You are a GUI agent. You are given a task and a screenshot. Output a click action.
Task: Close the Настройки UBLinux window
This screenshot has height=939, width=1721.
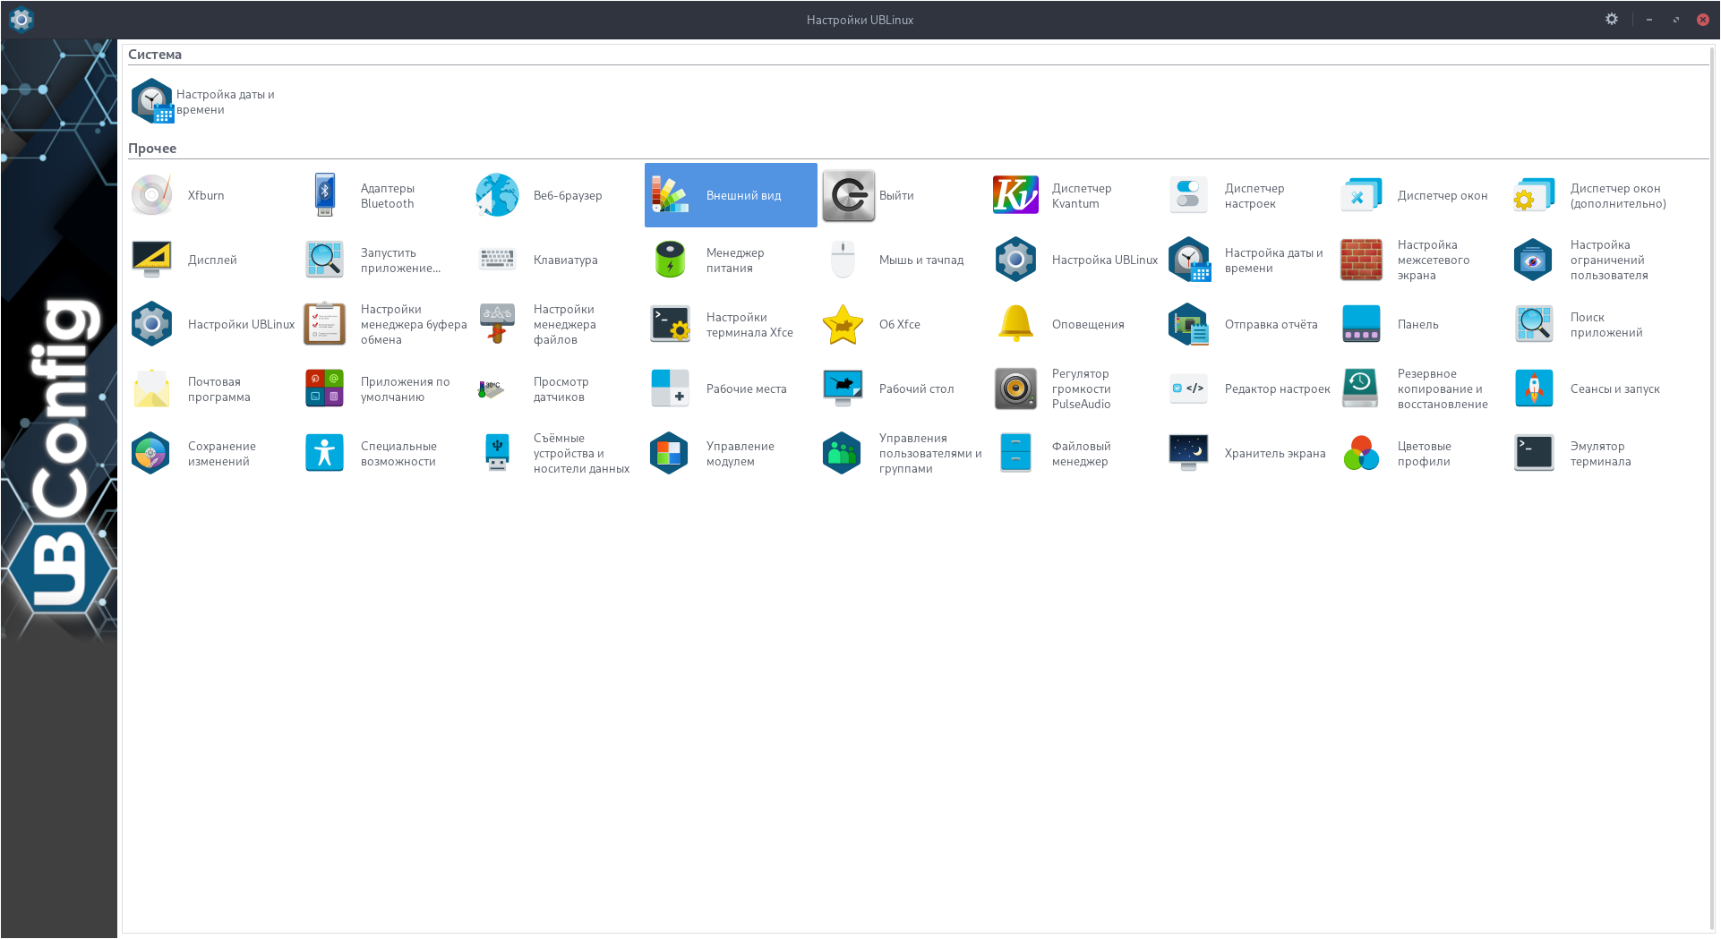[x=1703, y=20]
